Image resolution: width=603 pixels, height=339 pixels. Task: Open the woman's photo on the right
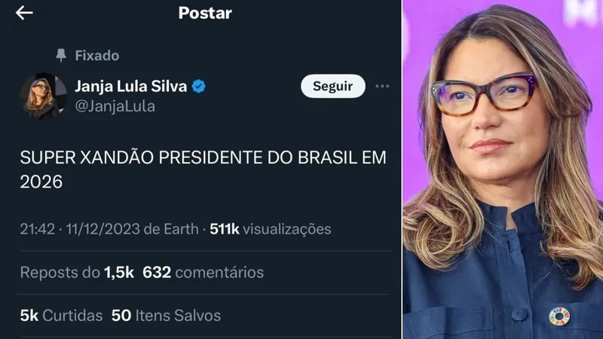point(503,169)
